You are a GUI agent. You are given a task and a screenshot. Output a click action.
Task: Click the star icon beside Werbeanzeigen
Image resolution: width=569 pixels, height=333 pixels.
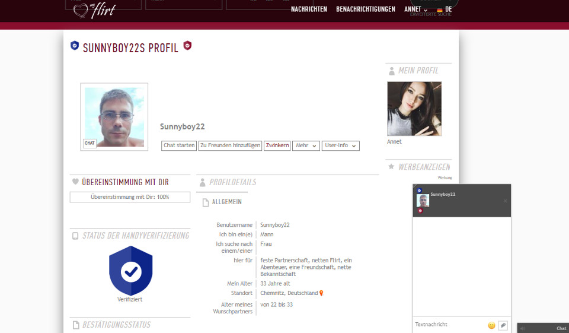[391, 166]
